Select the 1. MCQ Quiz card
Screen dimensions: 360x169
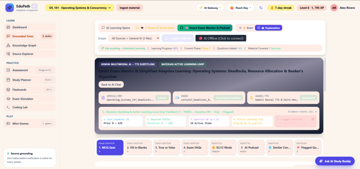110,148
